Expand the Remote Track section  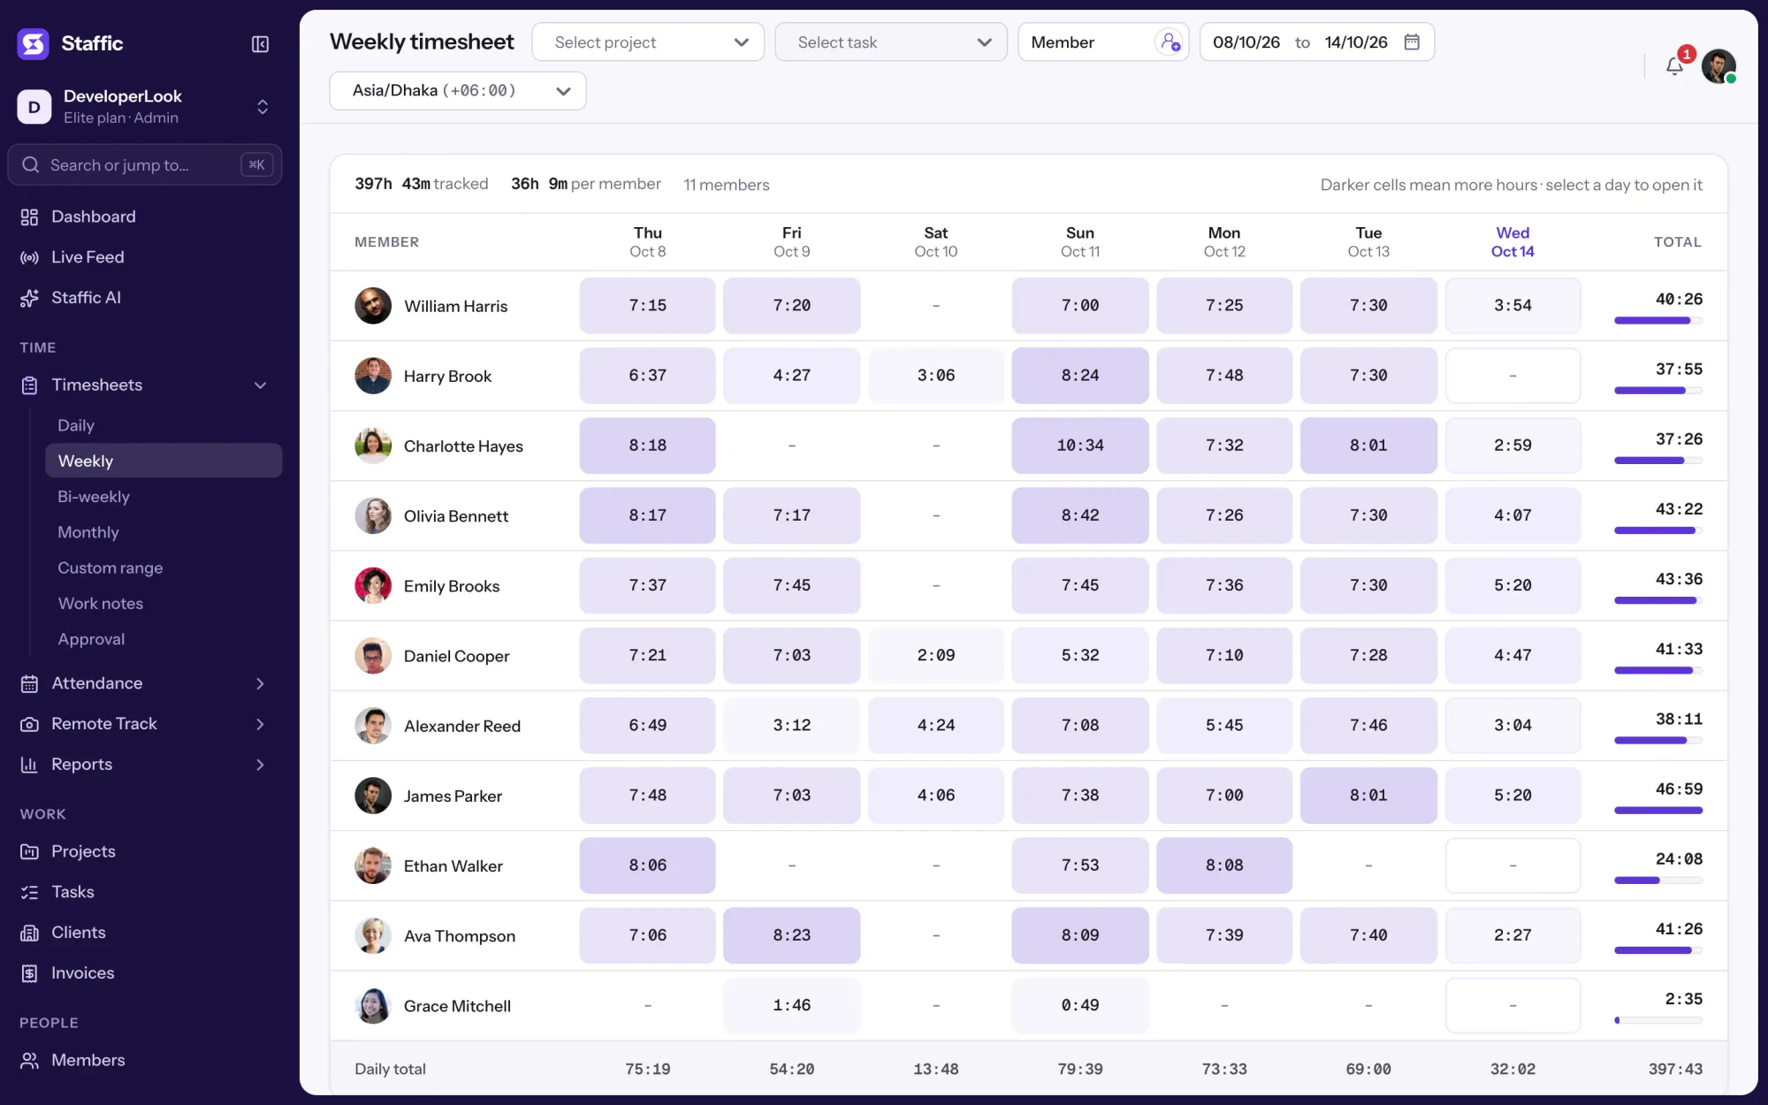(x=260, y=724)
